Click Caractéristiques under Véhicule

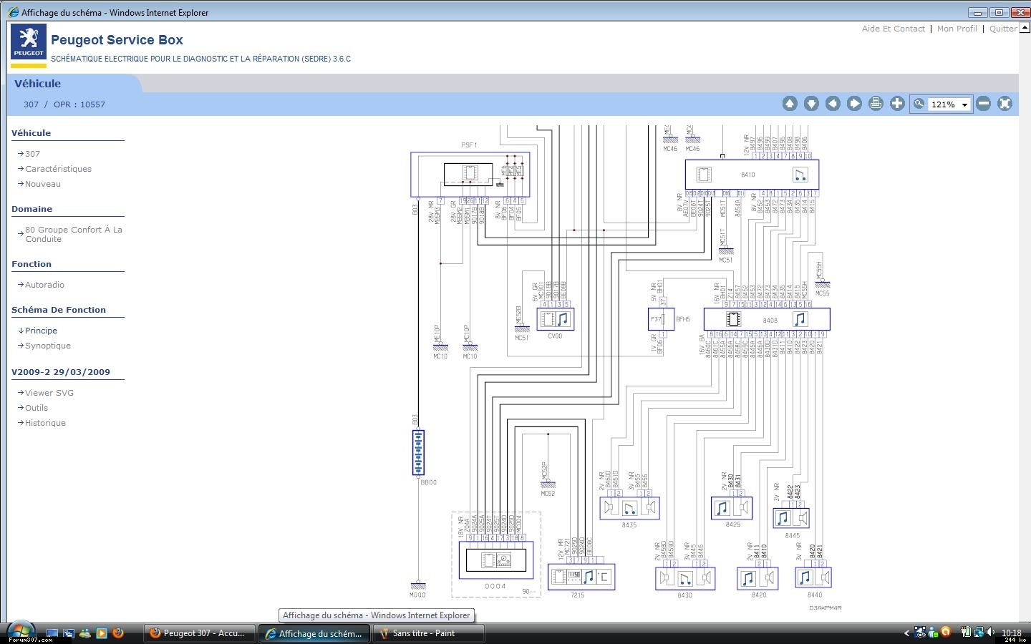point(58,169)
